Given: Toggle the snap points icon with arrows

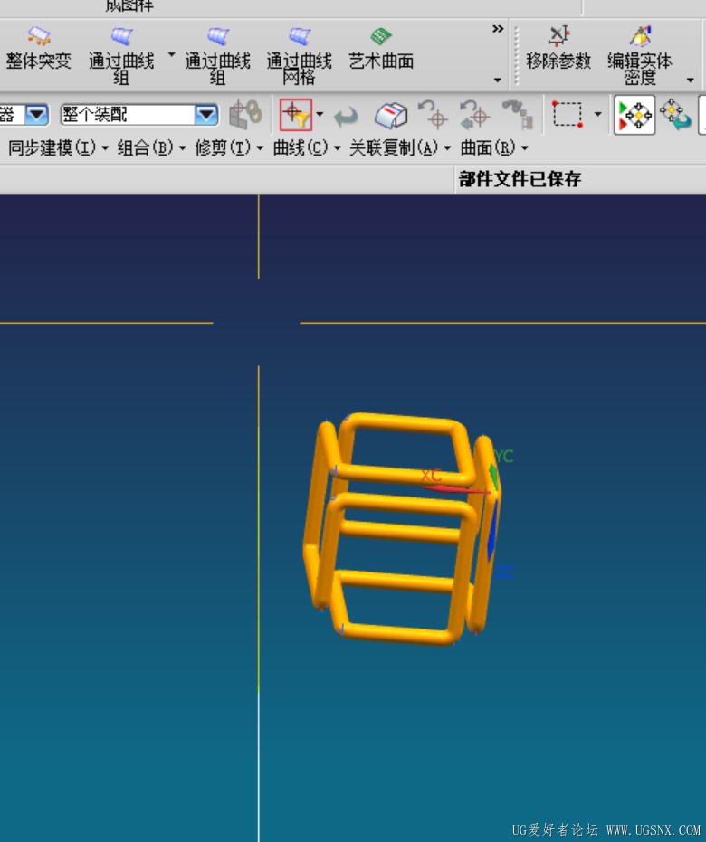Looking at the screenshot, I should click(x=634, y=115).
